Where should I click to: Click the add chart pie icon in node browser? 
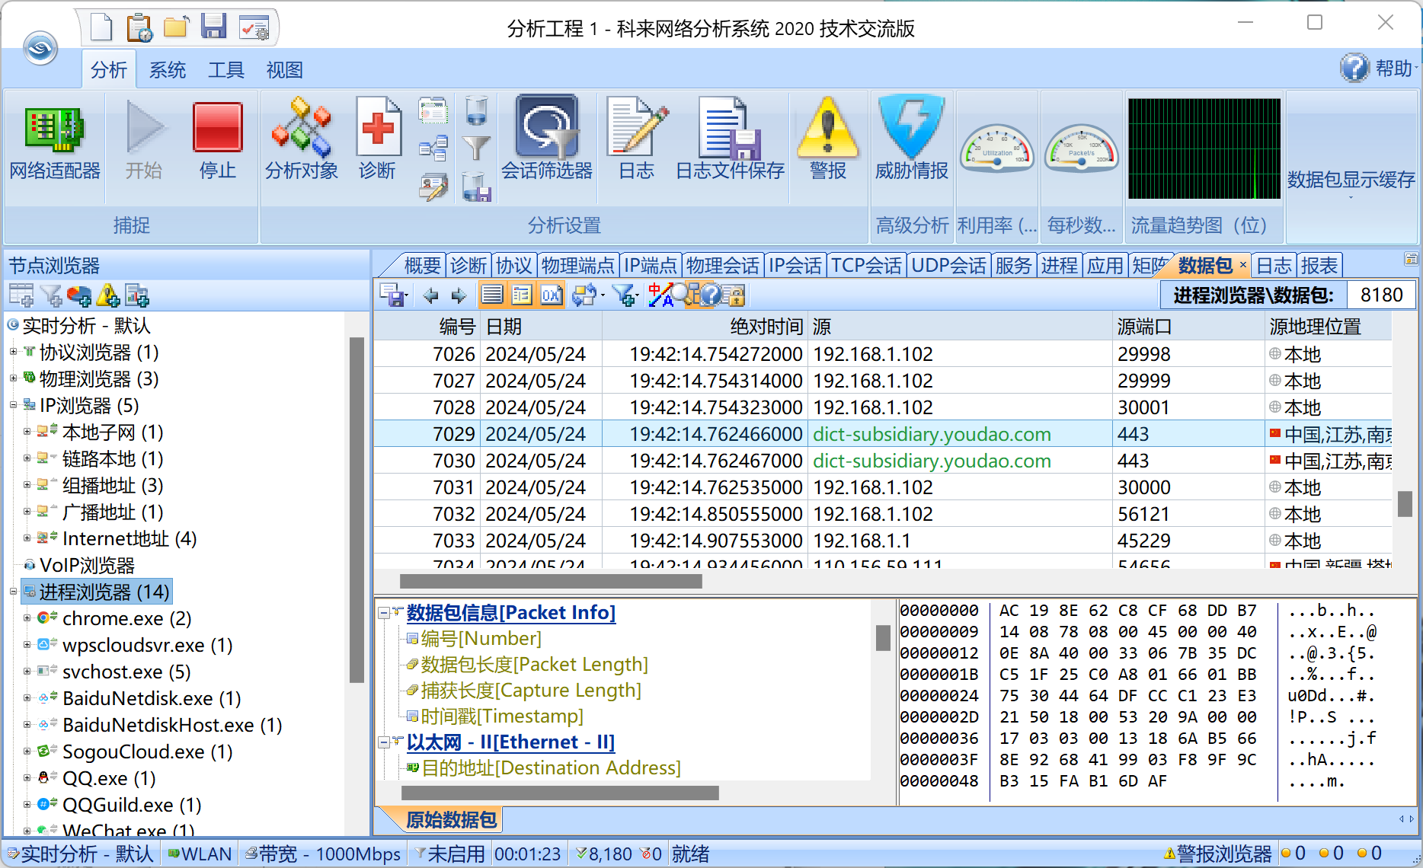(x=79, y=295)
